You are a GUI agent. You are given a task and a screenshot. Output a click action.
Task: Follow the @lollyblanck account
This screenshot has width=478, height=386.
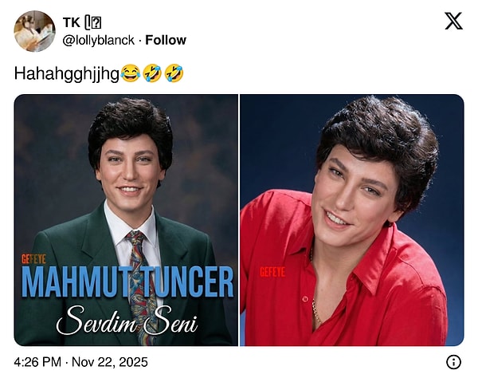click(166, 40)
